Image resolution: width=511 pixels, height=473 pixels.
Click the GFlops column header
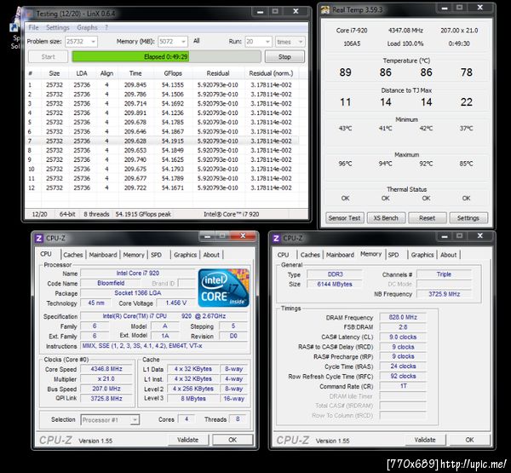(x=173, y=73)
